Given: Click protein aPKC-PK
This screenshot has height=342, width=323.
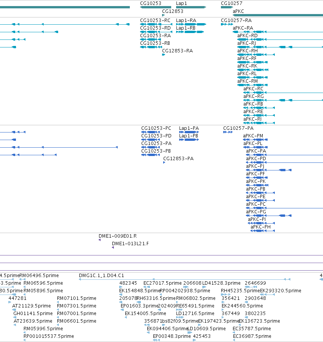Looking at the screenshot, I should click(x=256, y=181).
